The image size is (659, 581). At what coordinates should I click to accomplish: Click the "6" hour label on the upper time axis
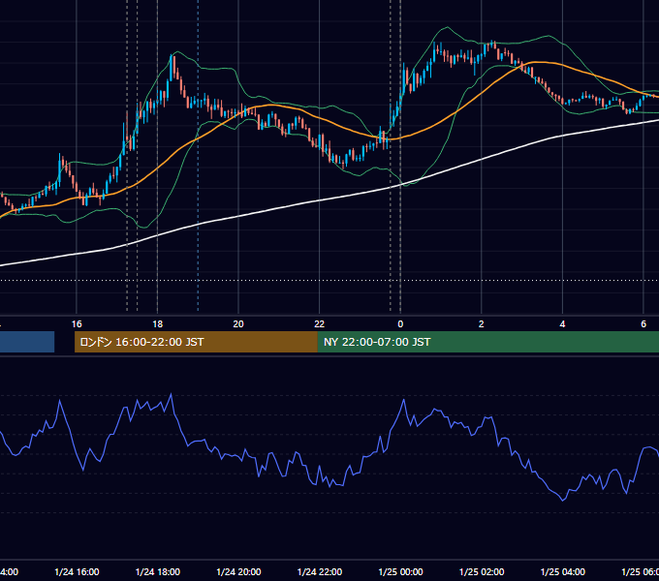tap(643, 324)
